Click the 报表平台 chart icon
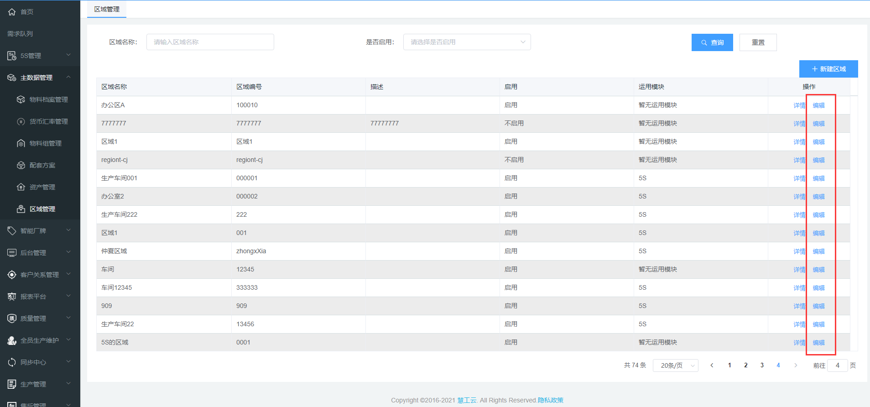The image size is (870, 407). pyautogui.click(x=12, y=297)
